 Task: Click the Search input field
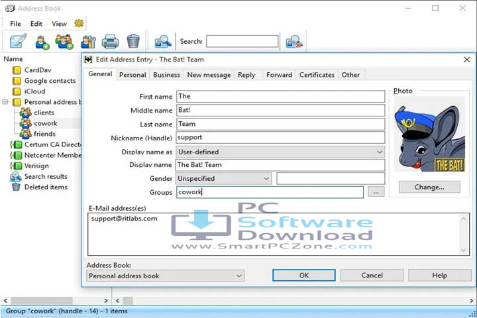[x=242, y=41]
